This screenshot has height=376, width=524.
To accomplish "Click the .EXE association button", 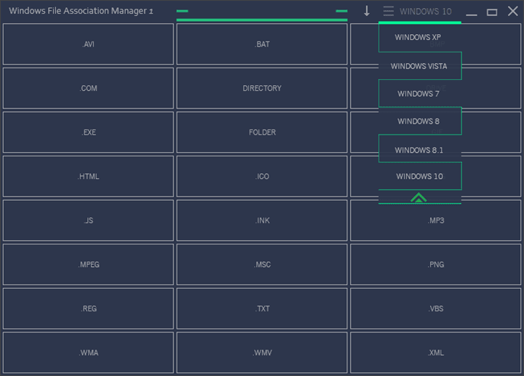I will pos(88,132).
